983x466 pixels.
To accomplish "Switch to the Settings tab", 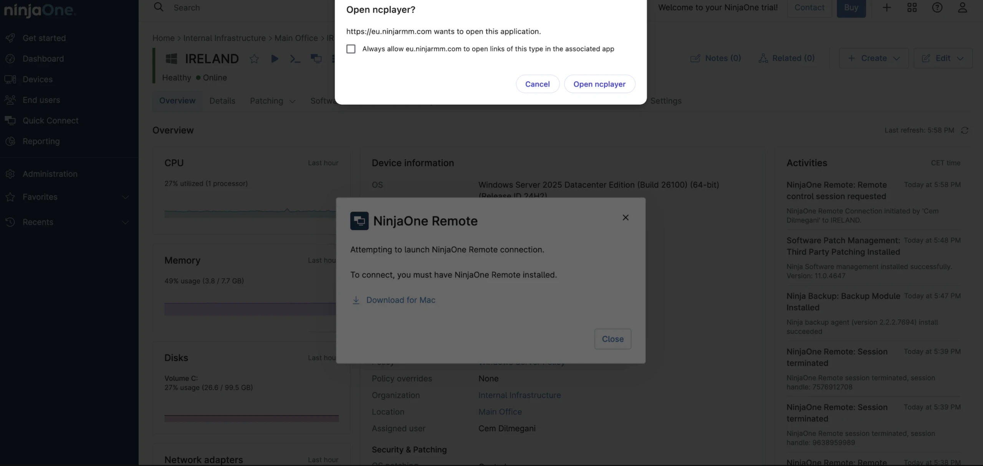I will (666, 101).
